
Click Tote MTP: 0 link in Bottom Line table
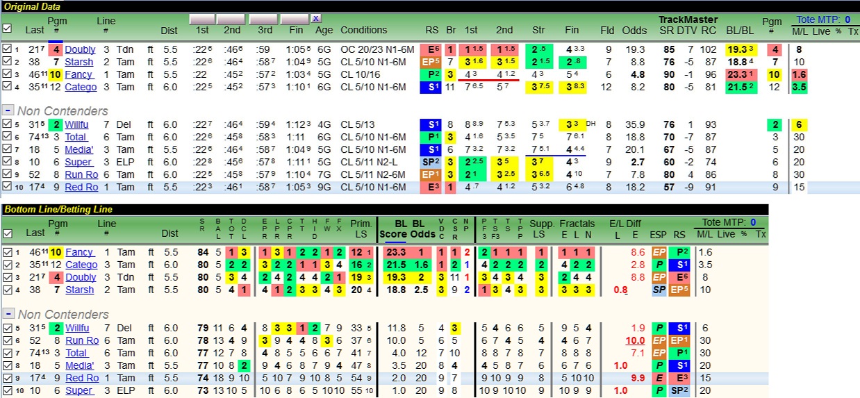(x=729, y=222)
